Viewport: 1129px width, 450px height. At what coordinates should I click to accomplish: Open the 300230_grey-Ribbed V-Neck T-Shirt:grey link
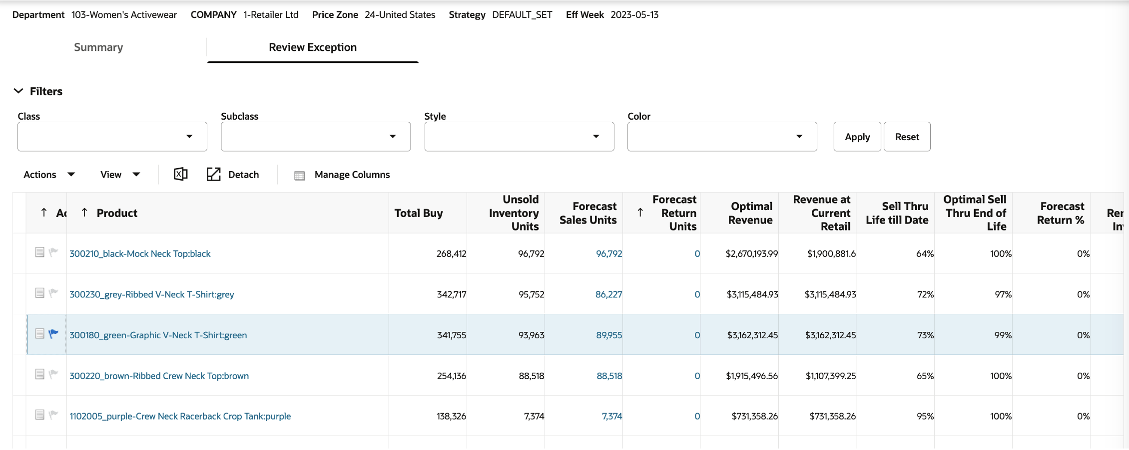coord(152,294)
